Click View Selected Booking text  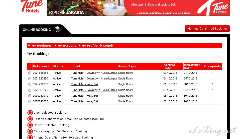coord(50,113)
